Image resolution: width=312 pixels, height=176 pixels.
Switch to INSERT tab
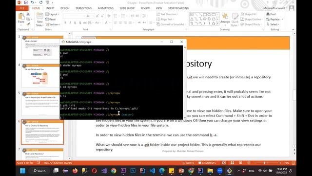50,8
